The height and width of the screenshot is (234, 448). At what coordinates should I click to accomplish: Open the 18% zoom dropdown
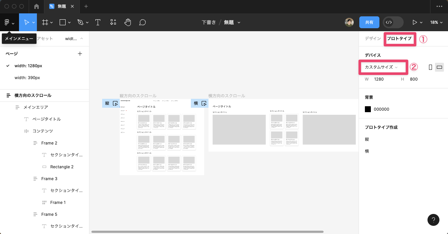[x=436, y=22]
